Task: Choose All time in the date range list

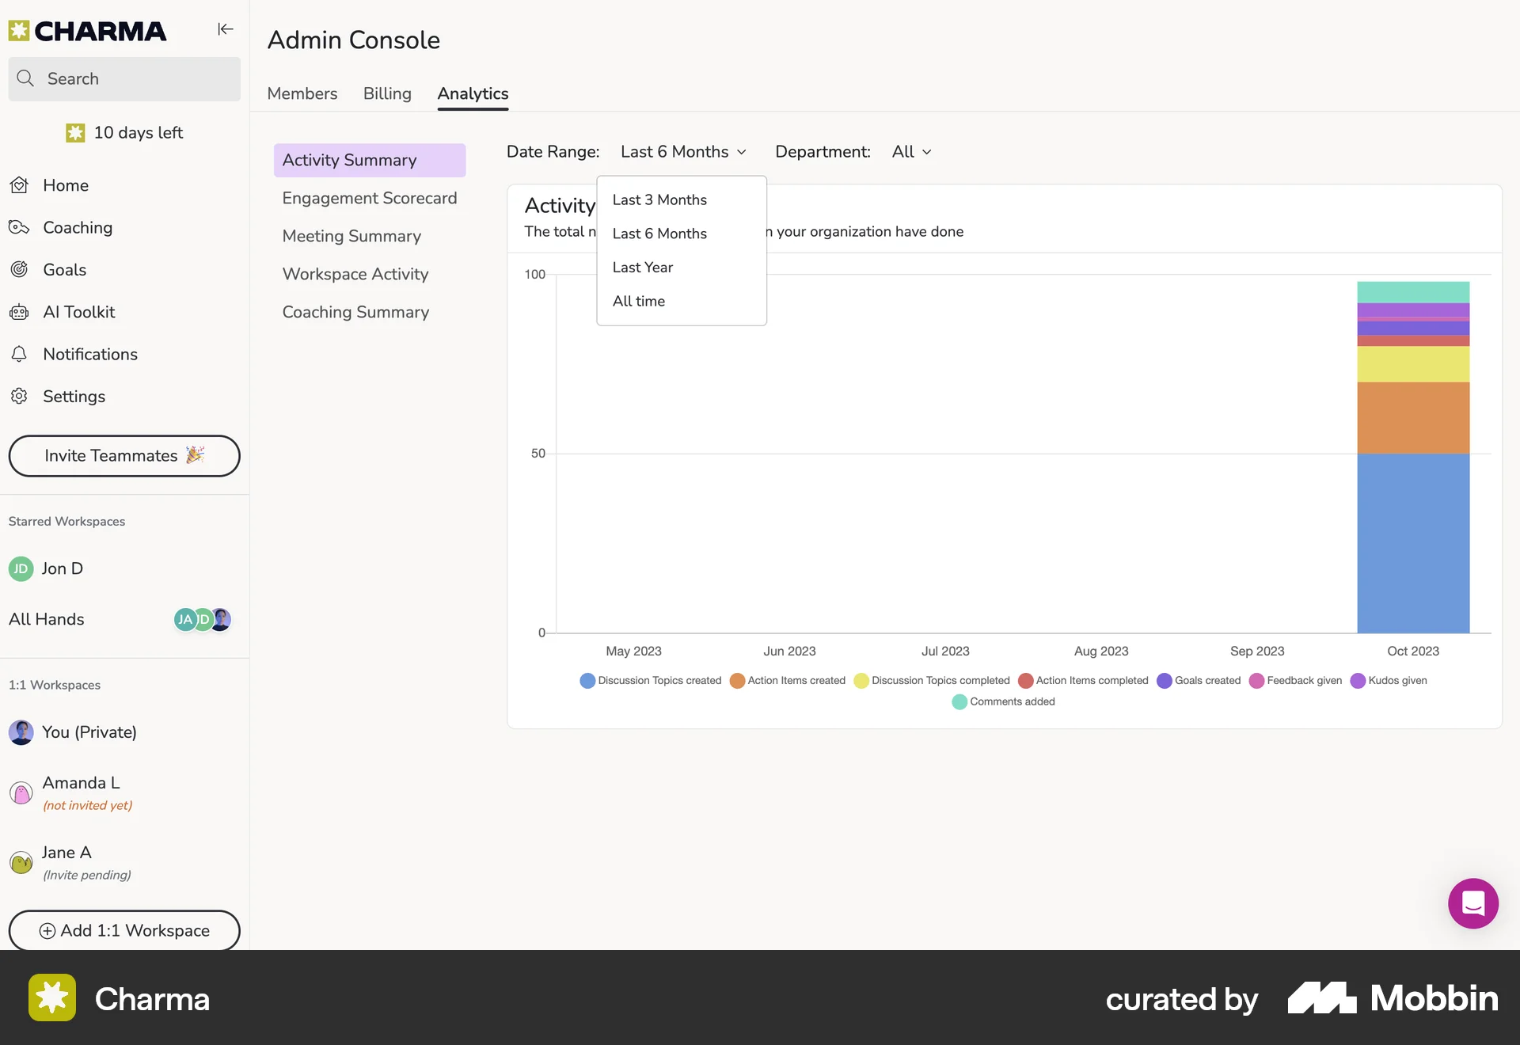Action: point(638,301)
